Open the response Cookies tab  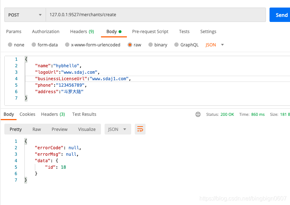point(27,114)
